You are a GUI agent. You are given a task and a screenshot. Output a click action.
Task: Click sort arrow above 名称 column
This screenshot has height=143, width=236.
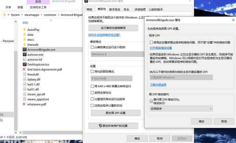coord(51,20)
